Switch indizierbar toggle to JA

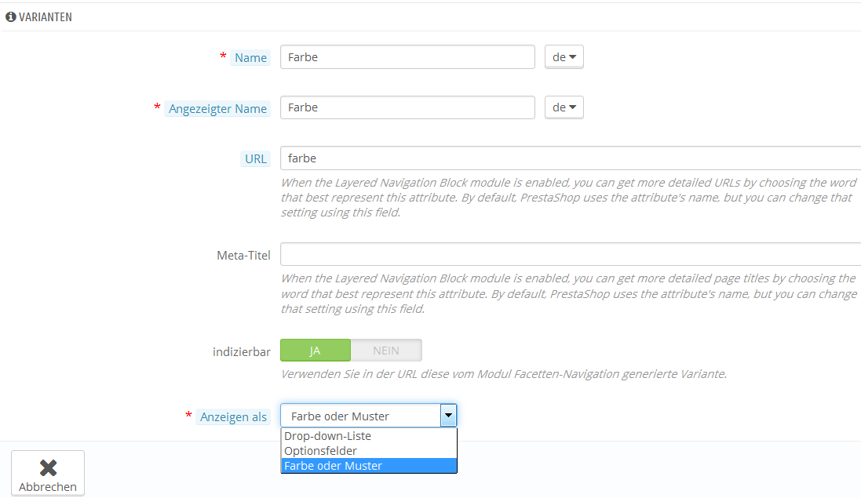(316, 351)
